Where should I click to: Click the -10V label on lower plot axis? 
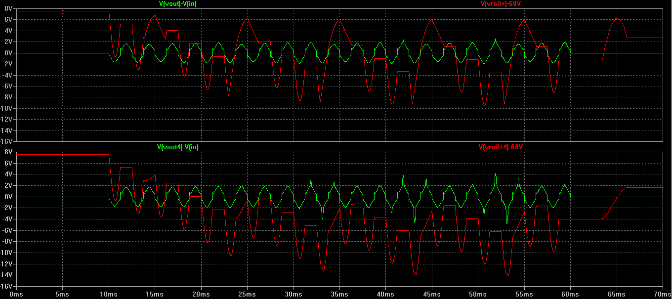5,253
